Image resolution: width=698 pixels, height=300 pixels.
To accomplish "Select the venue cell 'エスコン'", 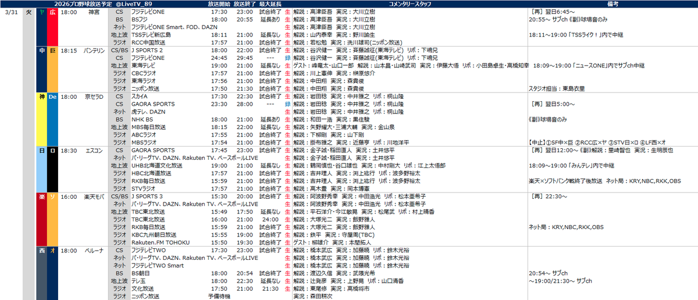I will click(x=94, y=149).
